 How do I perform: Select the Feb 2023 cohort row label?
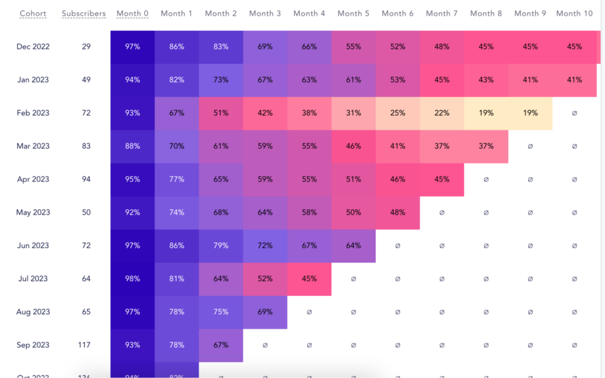(x=32, y=113)
